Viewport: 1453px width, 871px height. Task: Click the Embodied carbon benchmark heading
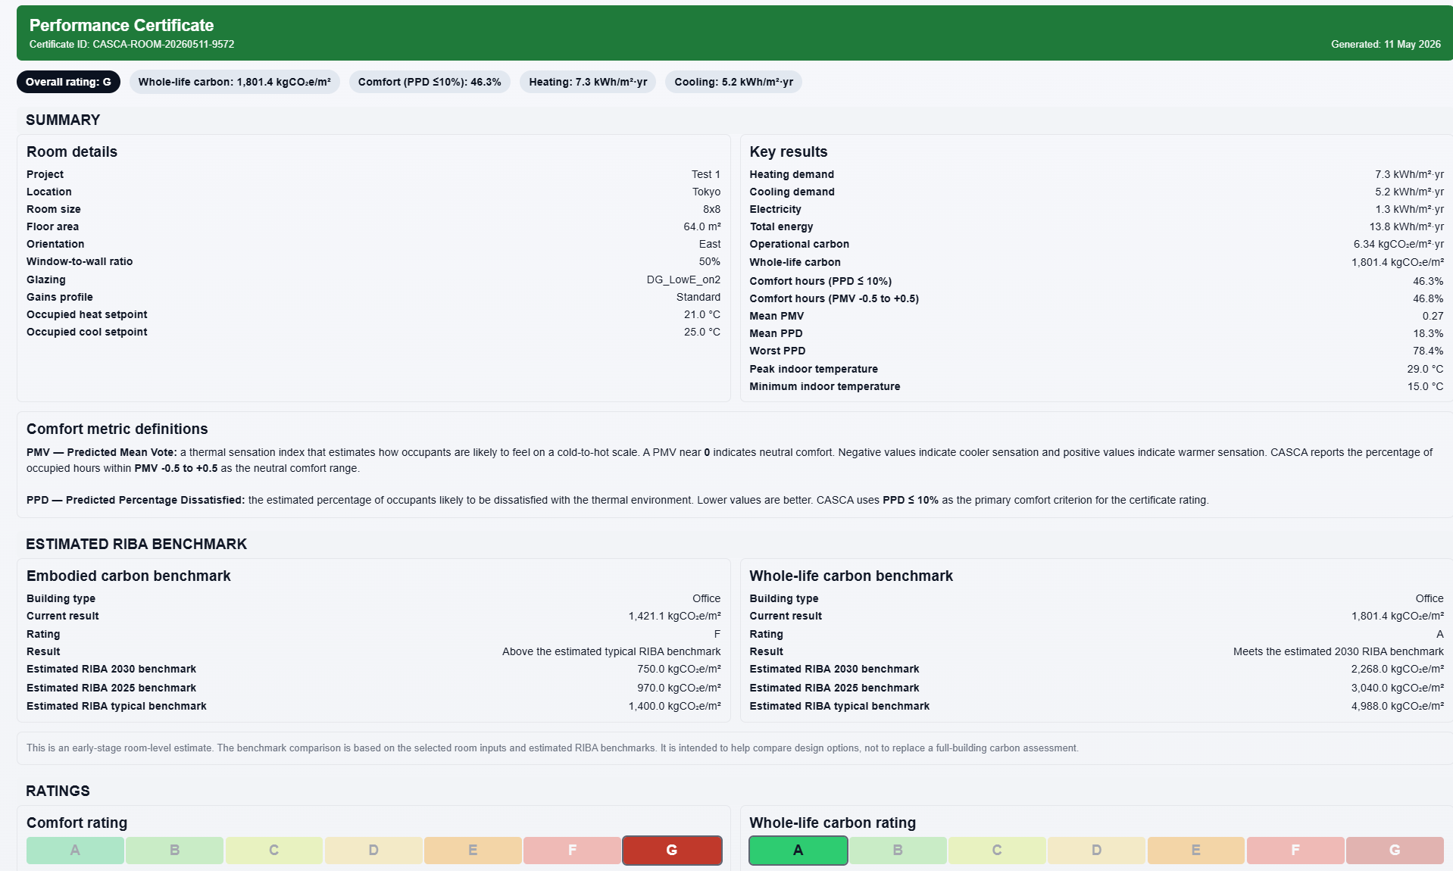(129, 576)
